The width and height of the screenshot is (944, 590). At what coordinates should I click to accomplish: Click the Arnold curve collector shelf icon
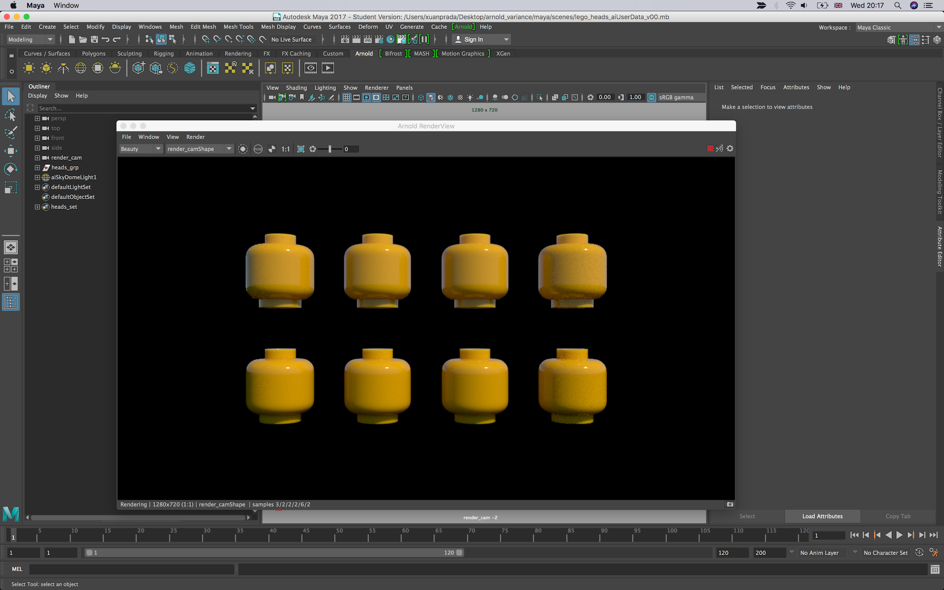tap(173, 68)
